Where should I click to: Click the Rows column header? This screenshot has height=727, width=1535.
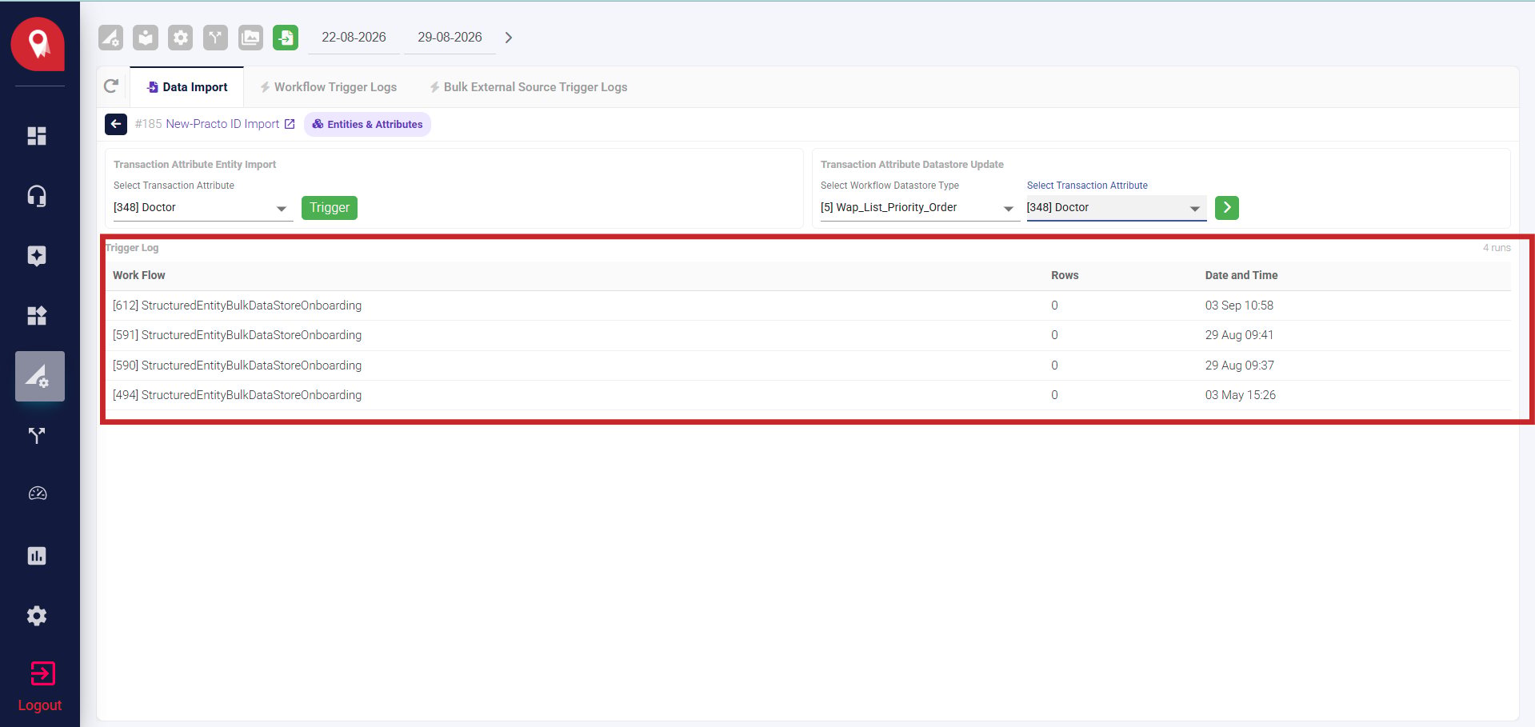click(1065, 275)
